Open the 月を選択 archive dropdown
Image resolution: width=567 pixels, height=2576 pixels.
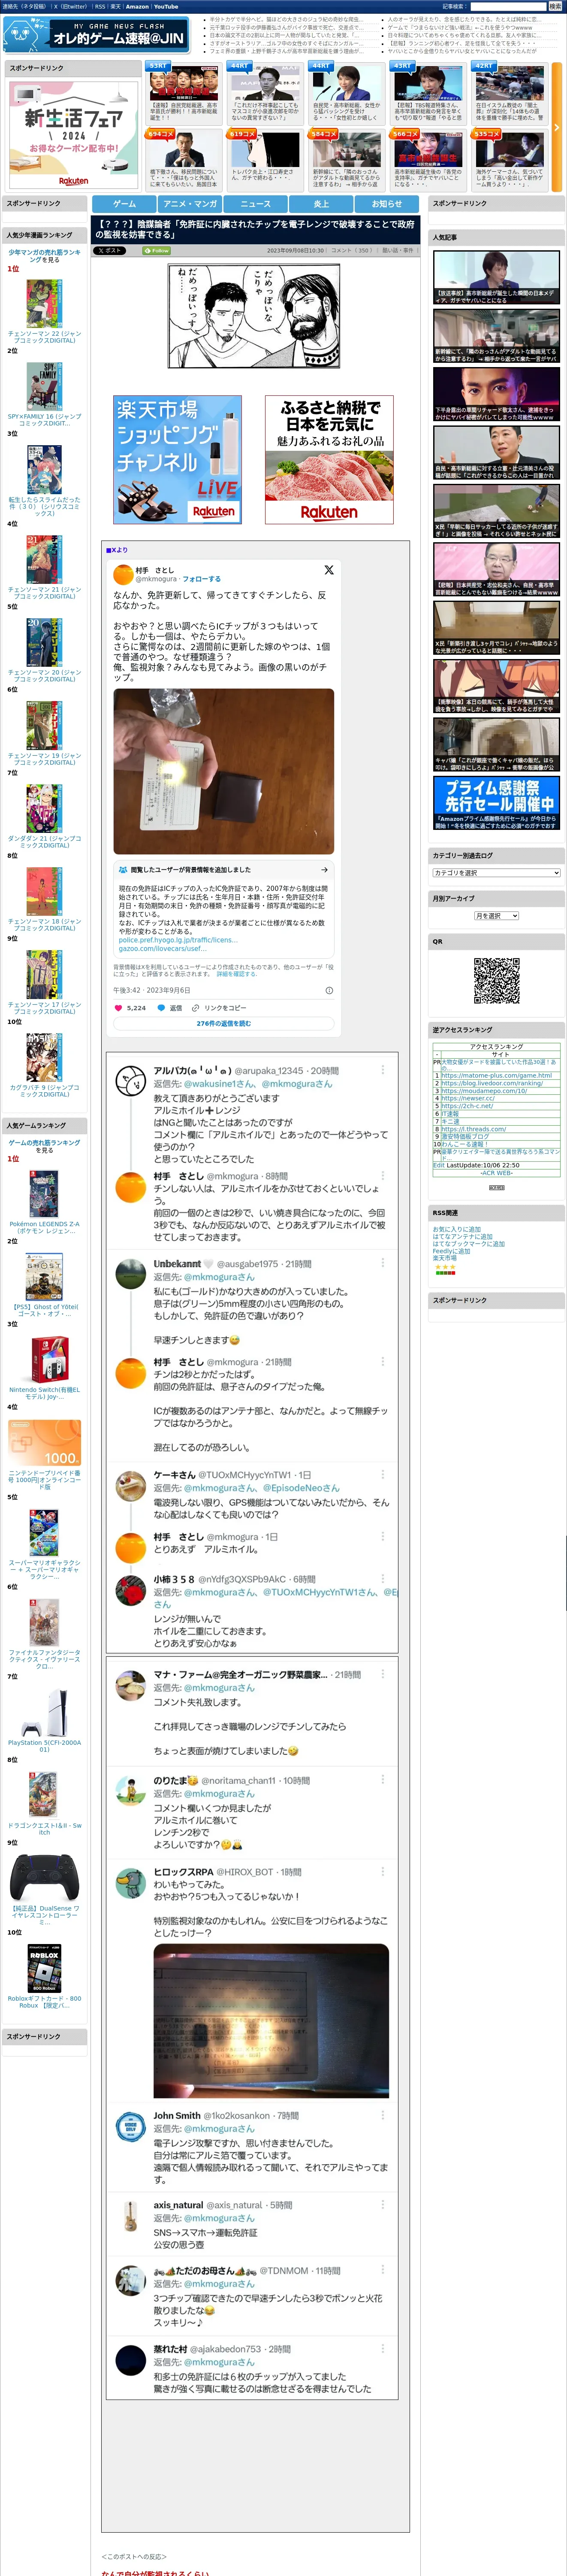497,916
